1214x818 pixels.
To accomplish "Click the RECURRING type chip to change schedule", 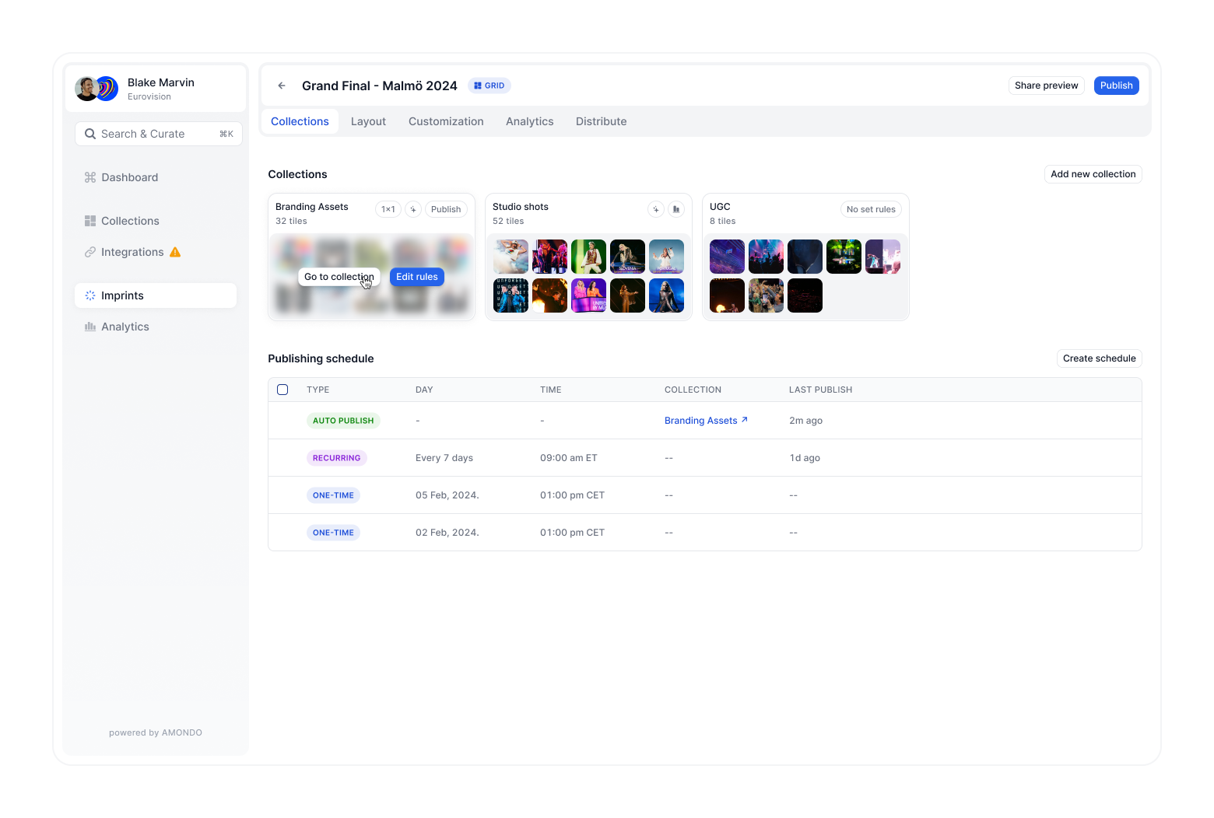I will [x=336, y=457].
